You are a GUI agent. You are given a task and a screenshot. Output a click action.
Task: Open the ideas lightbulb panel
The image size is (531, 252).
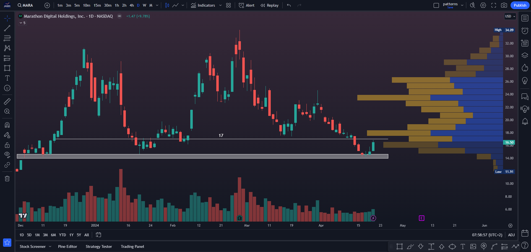525,80
